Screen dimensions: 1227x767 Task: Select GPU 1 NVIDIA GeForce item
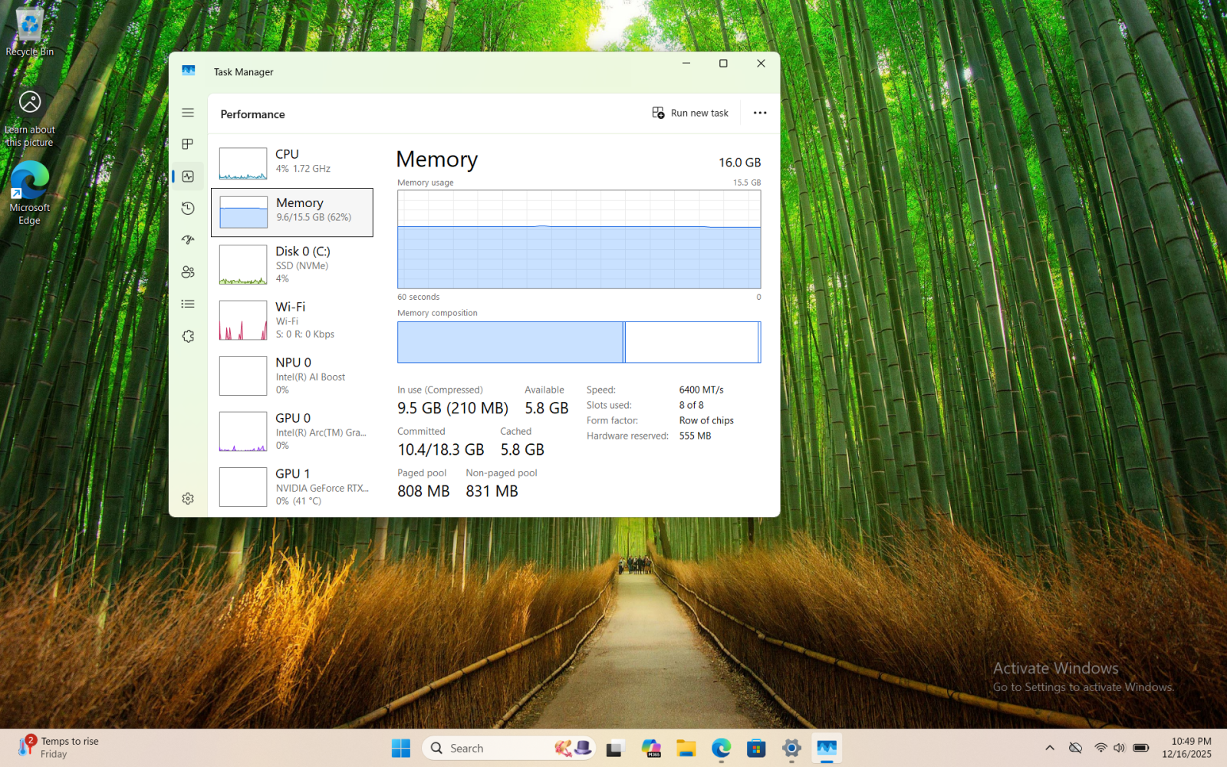[292, 486]
